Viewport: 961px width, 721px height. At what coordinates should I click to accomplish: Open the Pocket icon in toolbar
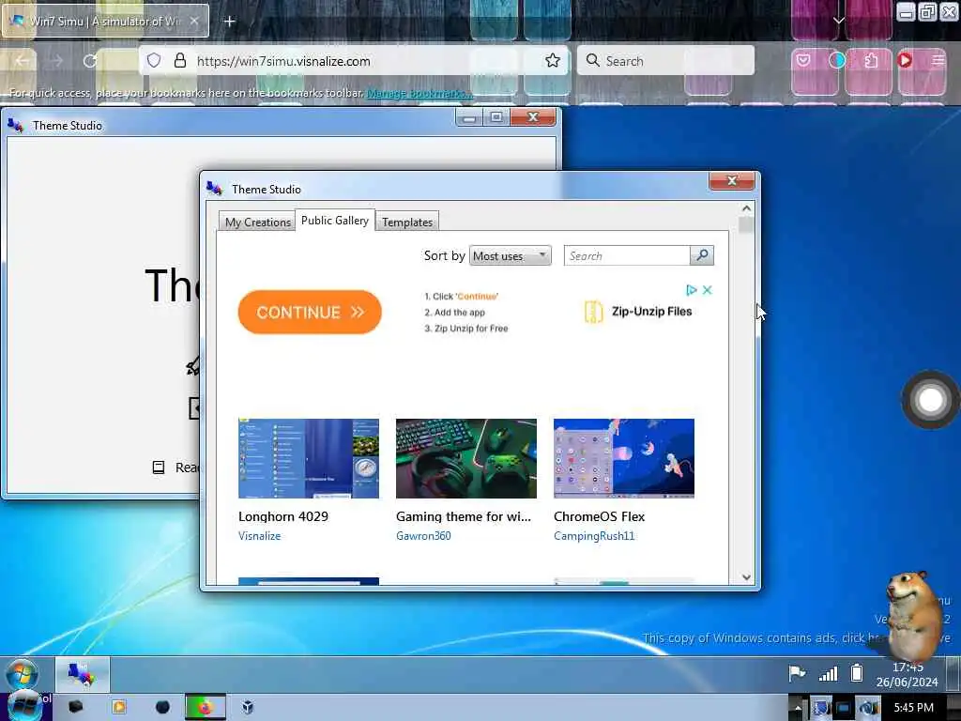tap(803, 60)
